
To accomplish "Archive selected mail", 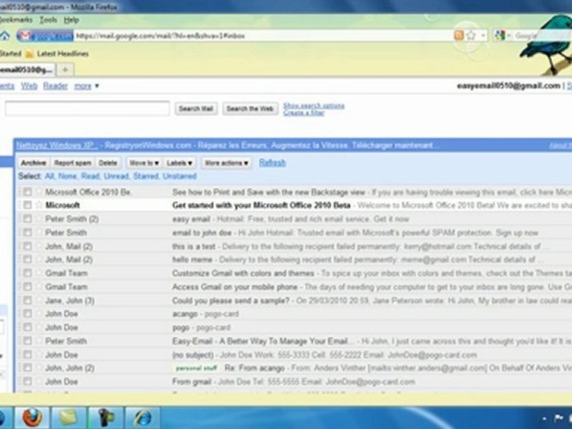I will [33, 163].
